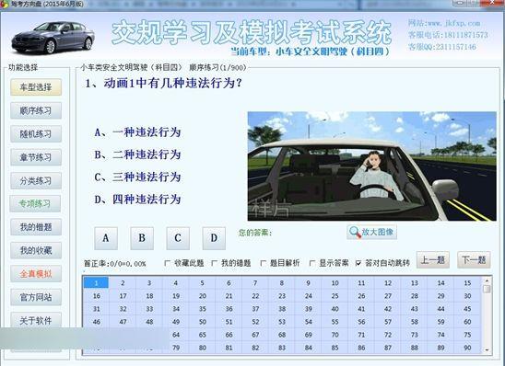This screenshot has height=366, width=505.
Task: Select question number 7 cell
Action: click(x=255, y=282)
